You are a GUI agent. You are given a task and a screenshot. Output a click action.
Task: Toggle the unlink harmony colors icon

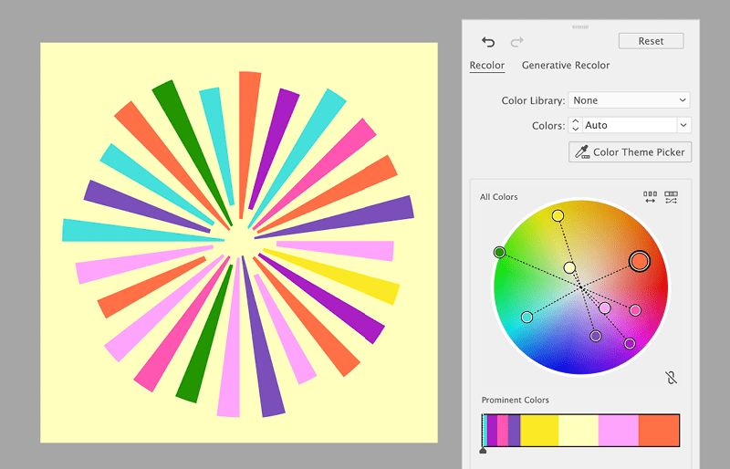click(x=671, y=377)
